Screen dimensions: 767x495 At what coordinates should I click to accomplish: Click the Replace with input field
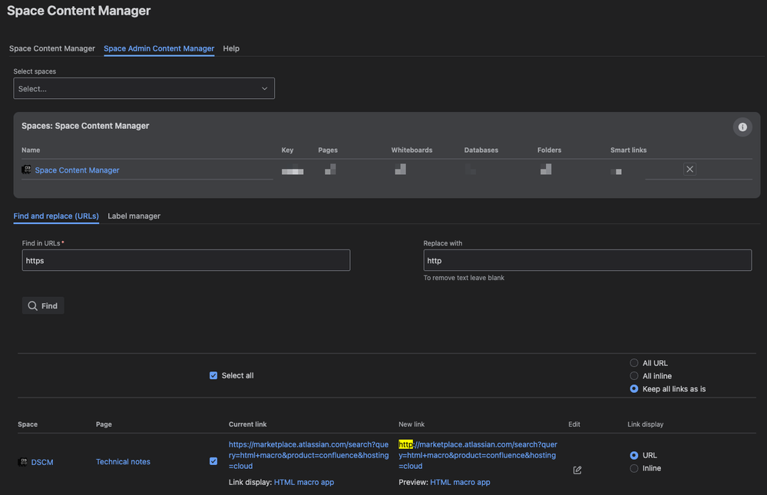click(x=587, y=260)
